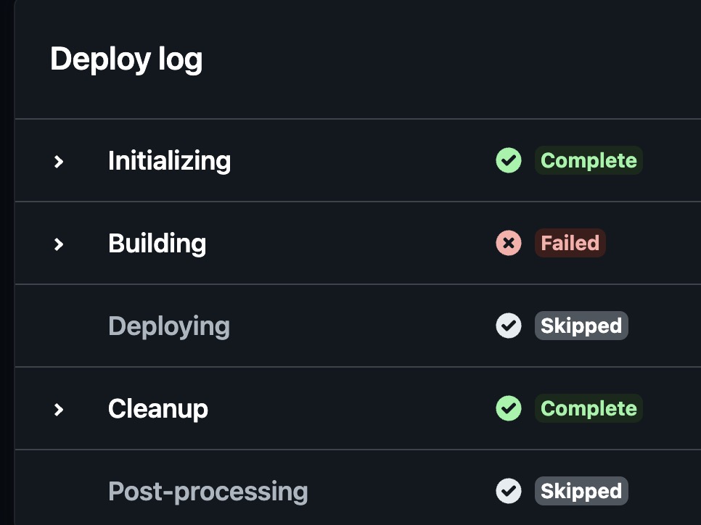Expand the Cleanup step chevron

click(59, 409)
